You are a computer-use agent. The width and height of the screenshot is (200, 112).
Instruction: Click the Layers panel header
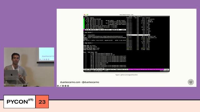click(86, 16)
